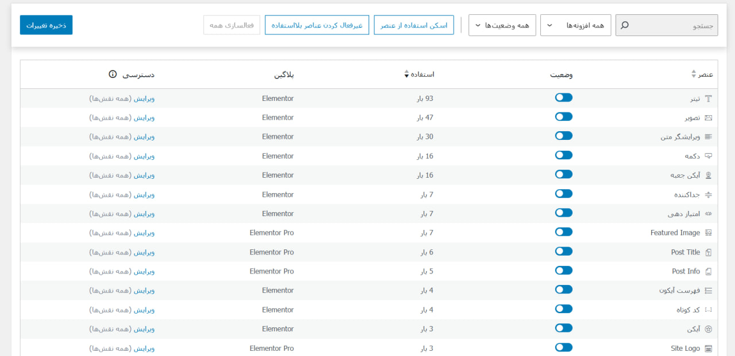This screenshot has width=735, height=356.
Task: Disable the ویرایشگر متن widget switch
Action: pos(564,136)
